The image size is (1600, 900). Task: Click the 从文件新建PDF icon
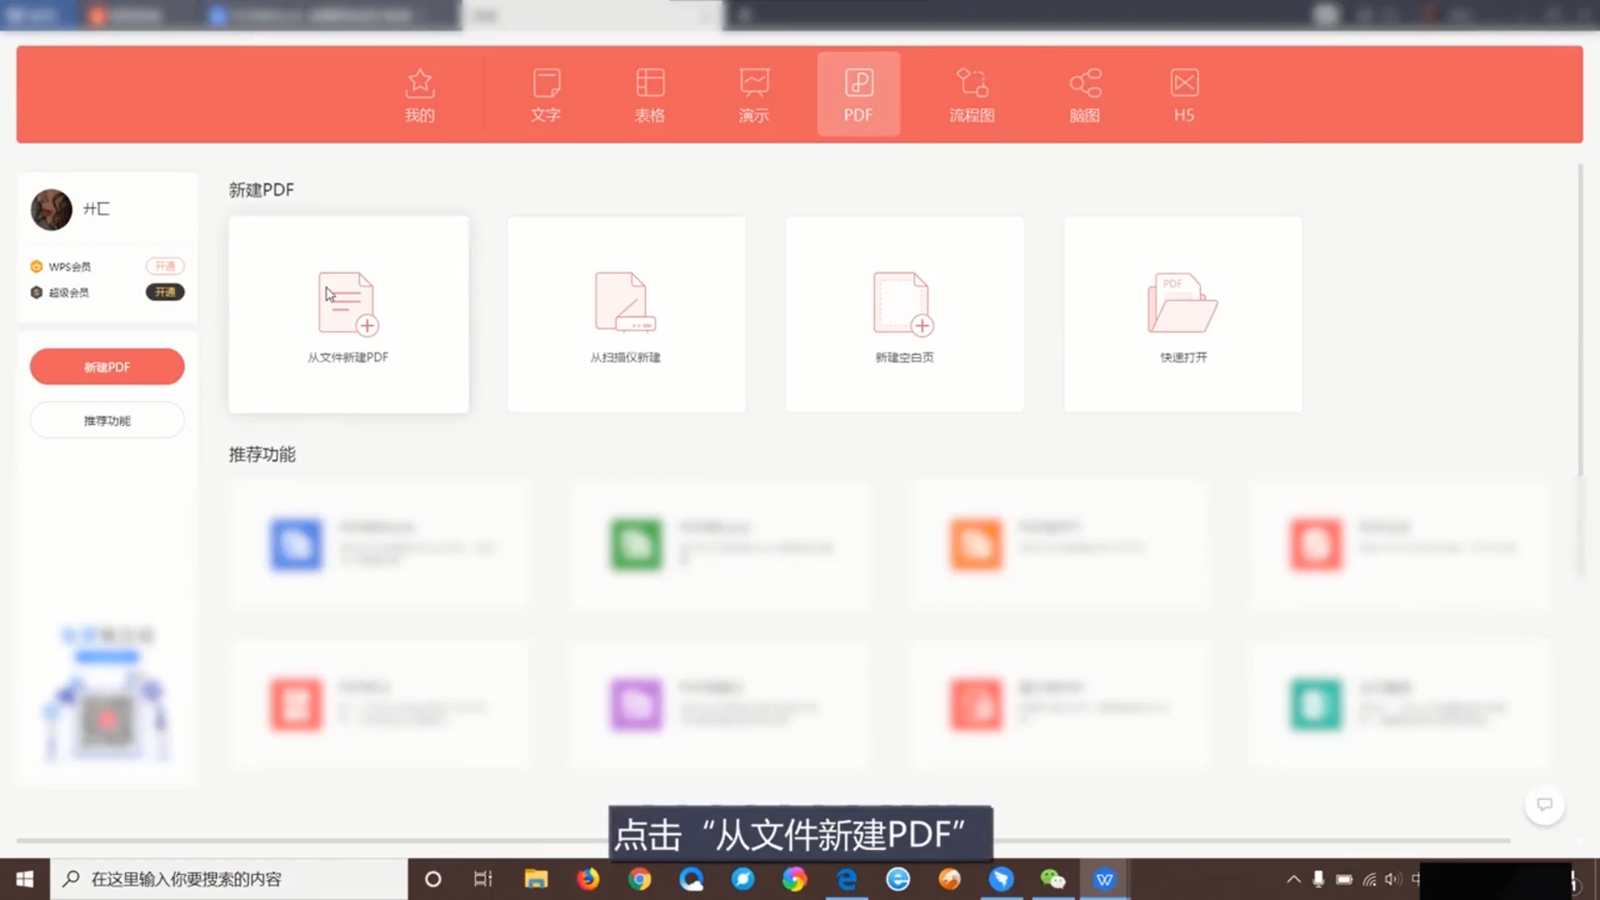(x=347, y=303)
